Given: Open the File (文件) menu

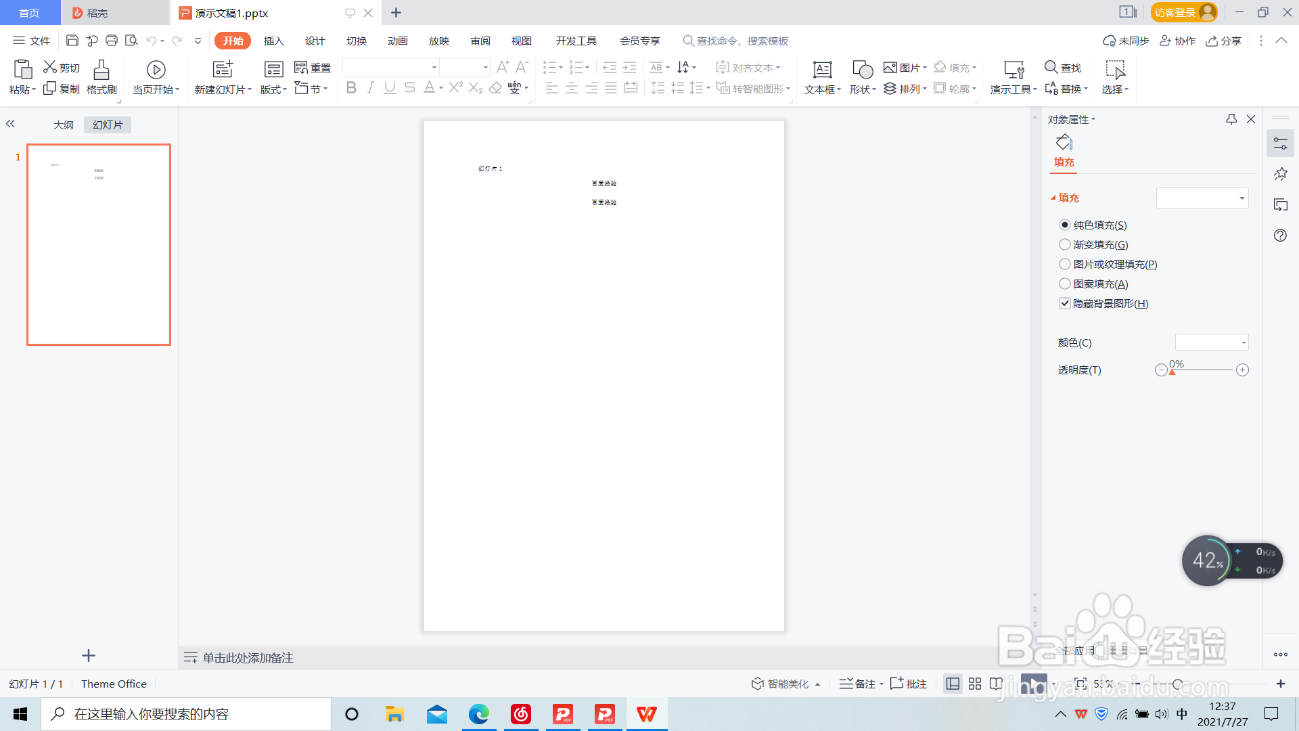Looking at the screenshot, I should click(32, 41).
